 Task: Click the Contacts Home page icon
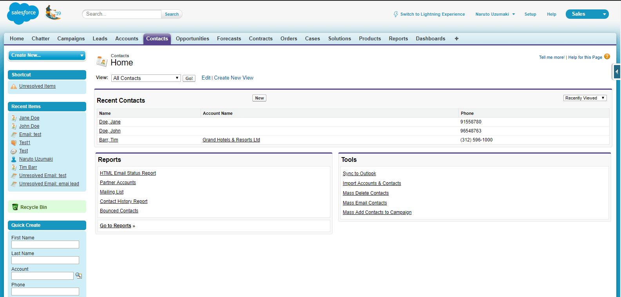(102, 61)
